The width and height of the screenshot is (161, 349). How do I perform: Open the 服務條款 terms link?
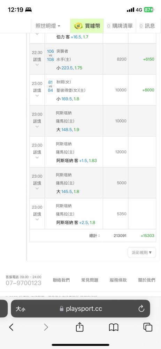coord(118,280)
